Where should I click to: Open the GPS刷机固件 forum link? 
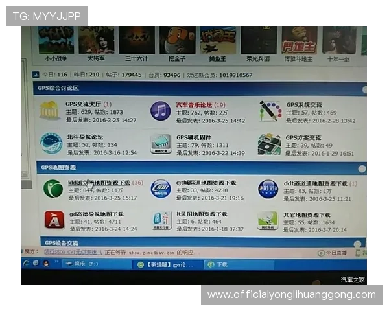[194, 137]
